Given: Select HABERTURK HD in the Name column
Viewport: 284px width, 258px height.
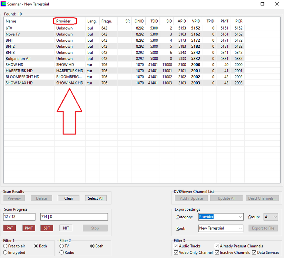Looking at the screenshot, I should click(19, 71).
